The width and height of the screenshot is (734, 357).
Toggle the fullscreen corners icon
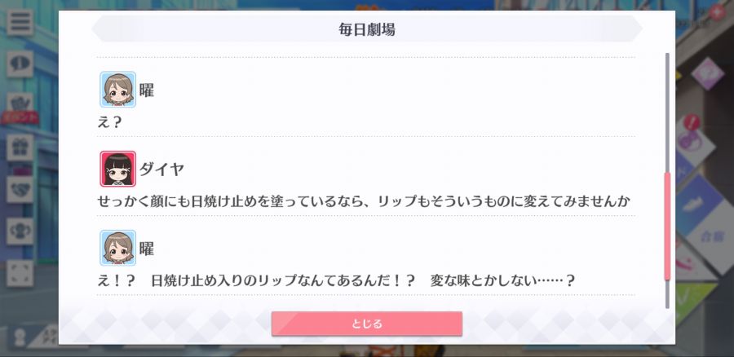pyautogui.click(x=20, y=273)
